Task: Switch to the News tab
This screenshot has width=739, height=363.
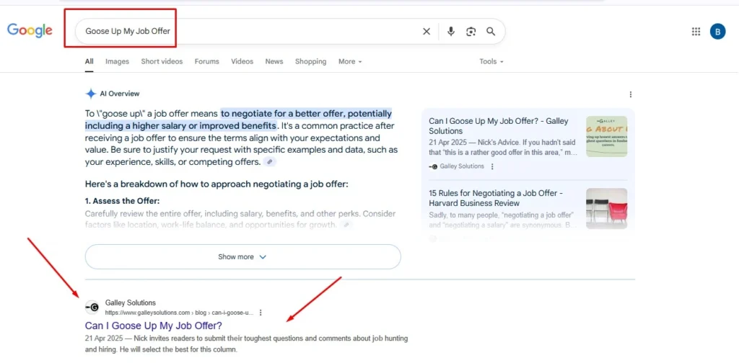Action: (274, 62)
